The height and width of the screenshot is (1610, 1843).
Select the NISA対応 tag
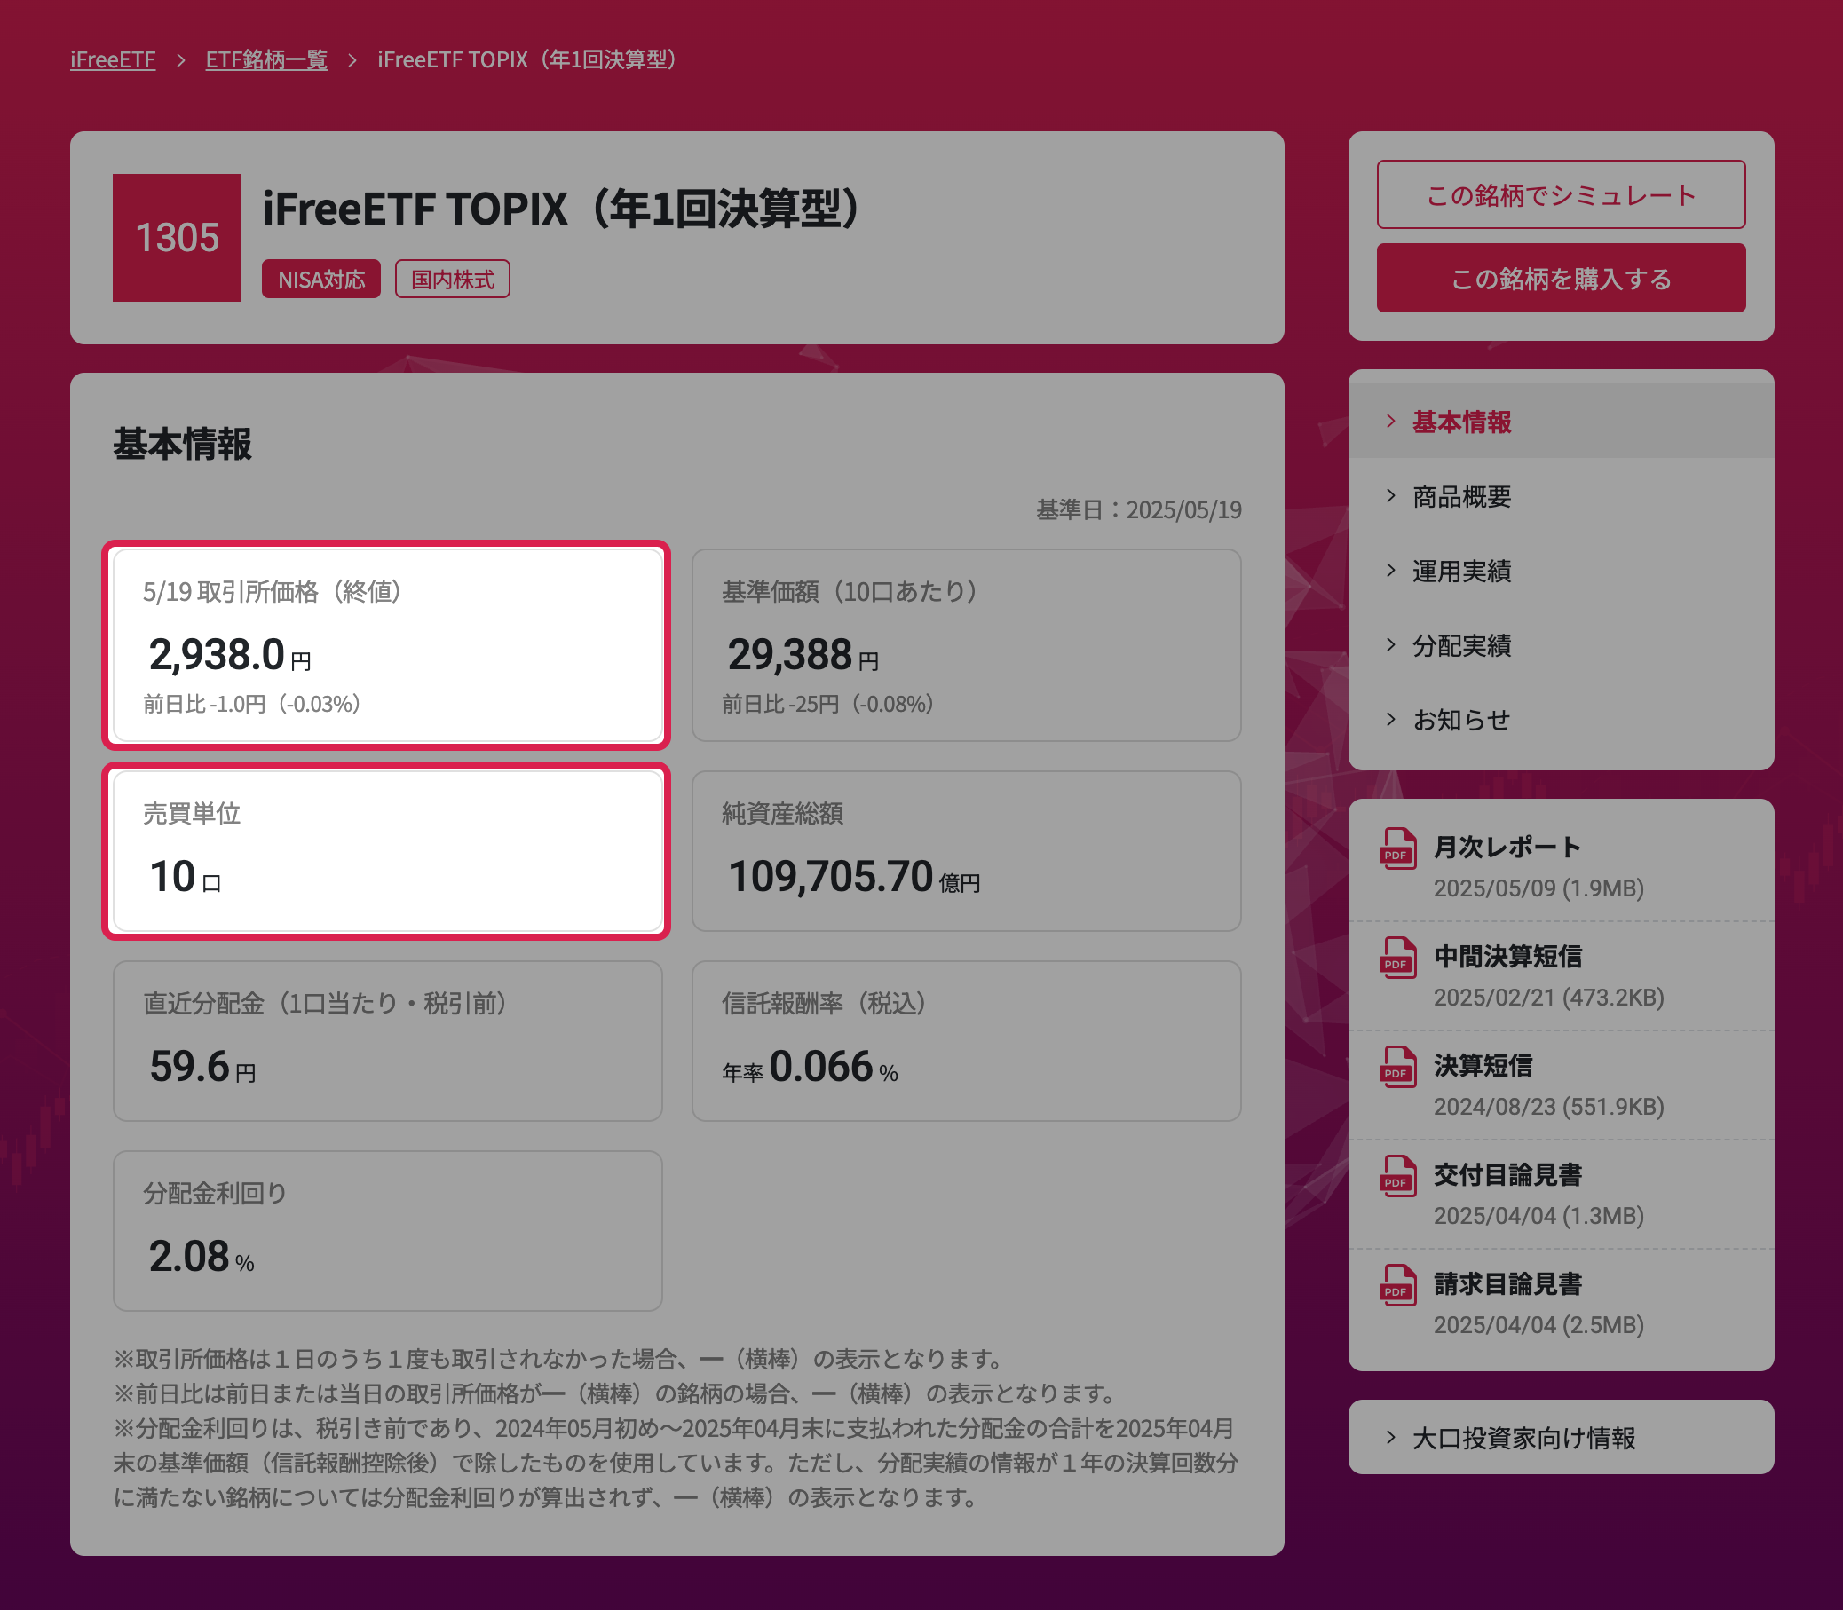click(320, 280)
